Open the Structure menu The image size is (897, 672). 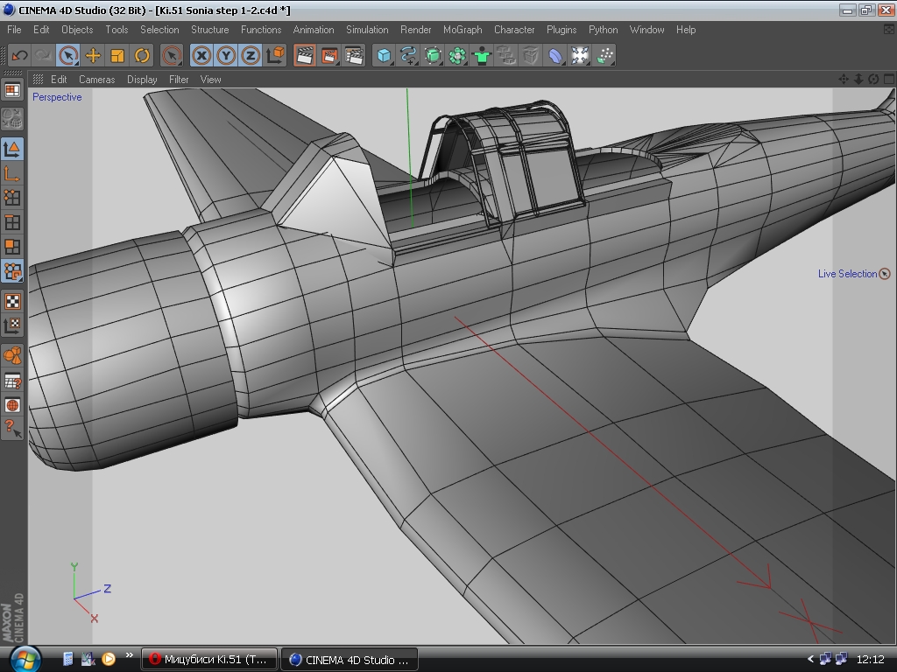tap(209, 29)
